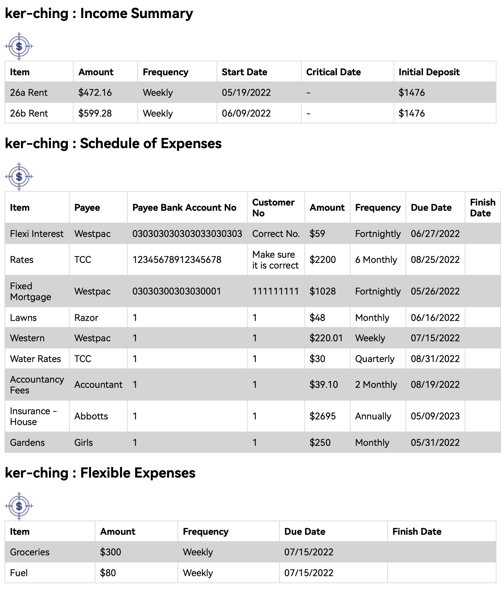501x605 pixels.
Task: Click the dollar target icon above Schedule of Expenses table
Action: (19, 177)
